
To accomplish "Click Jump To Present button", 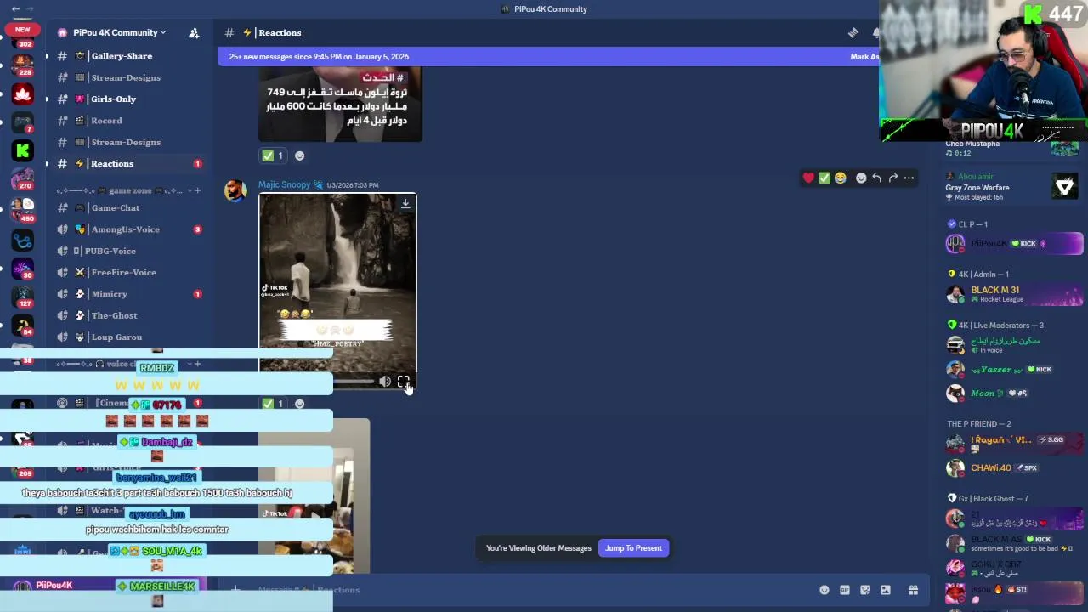I will click(633, 548).
